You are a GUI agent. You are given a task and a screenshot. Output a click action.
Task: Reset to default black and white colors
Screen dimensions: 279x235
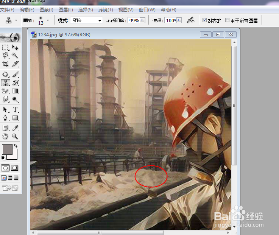coord(3,158)
